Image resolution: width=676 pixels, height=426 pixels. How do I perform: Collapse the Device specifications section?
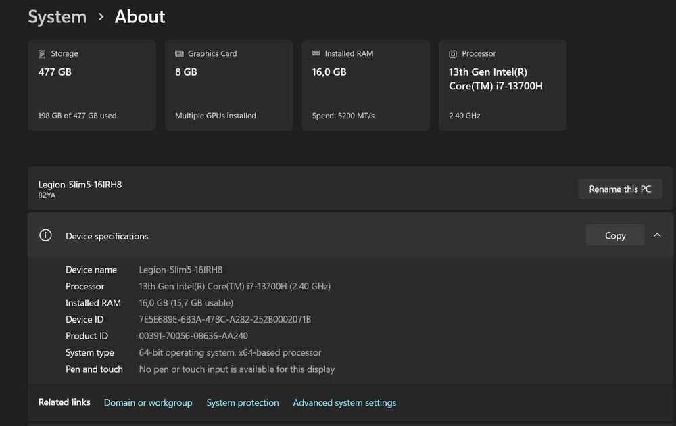tap(657, 235)
